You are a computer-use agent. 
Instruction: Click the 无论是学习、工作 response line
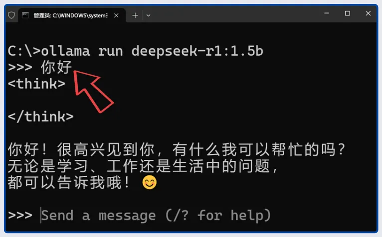(x=143, y=166)
